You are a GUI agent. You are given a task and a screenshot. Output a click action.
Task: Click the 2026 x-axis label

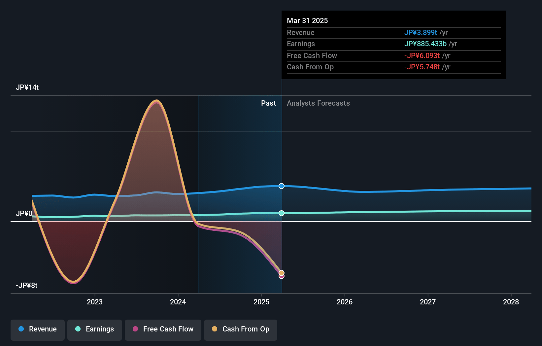345,302
